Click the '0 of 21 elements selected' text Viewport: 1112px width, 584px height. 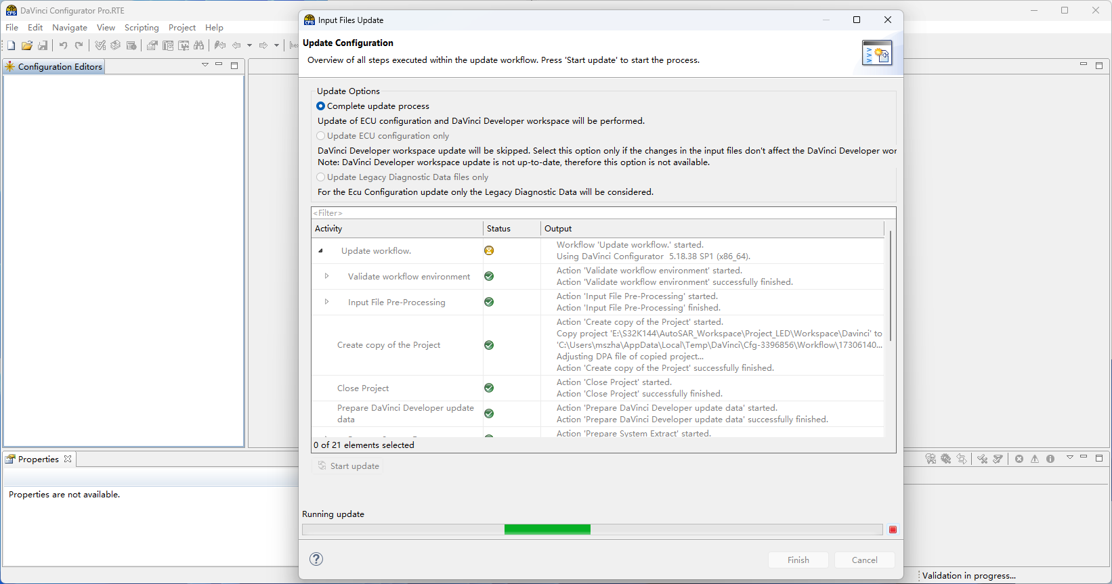tap(364, 445)
